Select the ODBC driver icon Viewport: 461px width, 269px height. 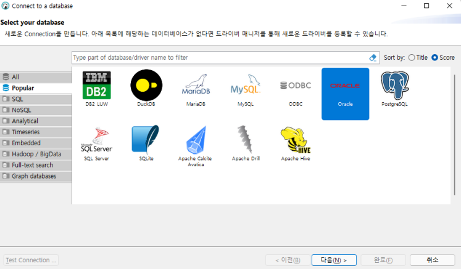(x=296, y=86)
